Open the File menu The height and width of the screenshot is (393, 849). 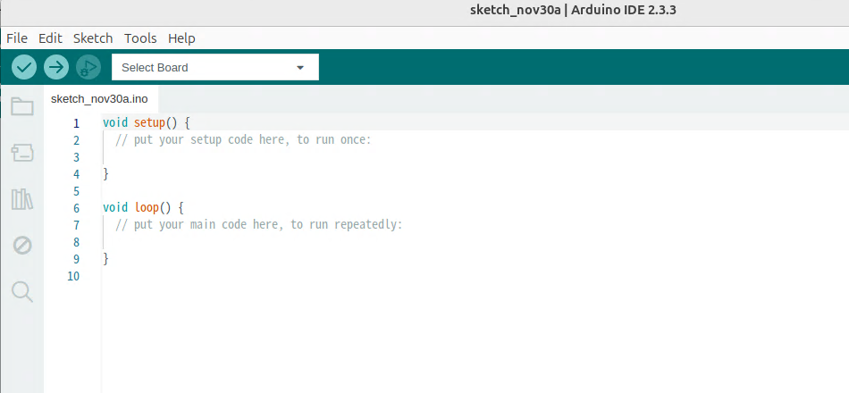coord(17,38)
